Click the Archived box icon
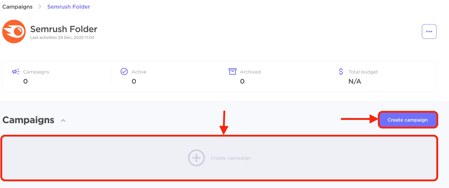Screen dimensions: 449x188 coord(232,72)
